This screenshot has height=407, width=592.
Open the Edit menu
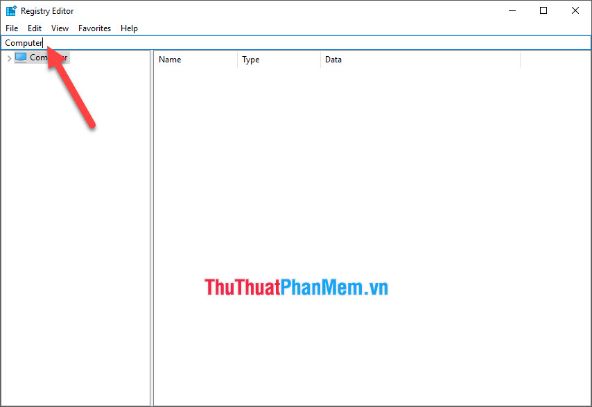[x=34, y=28]
